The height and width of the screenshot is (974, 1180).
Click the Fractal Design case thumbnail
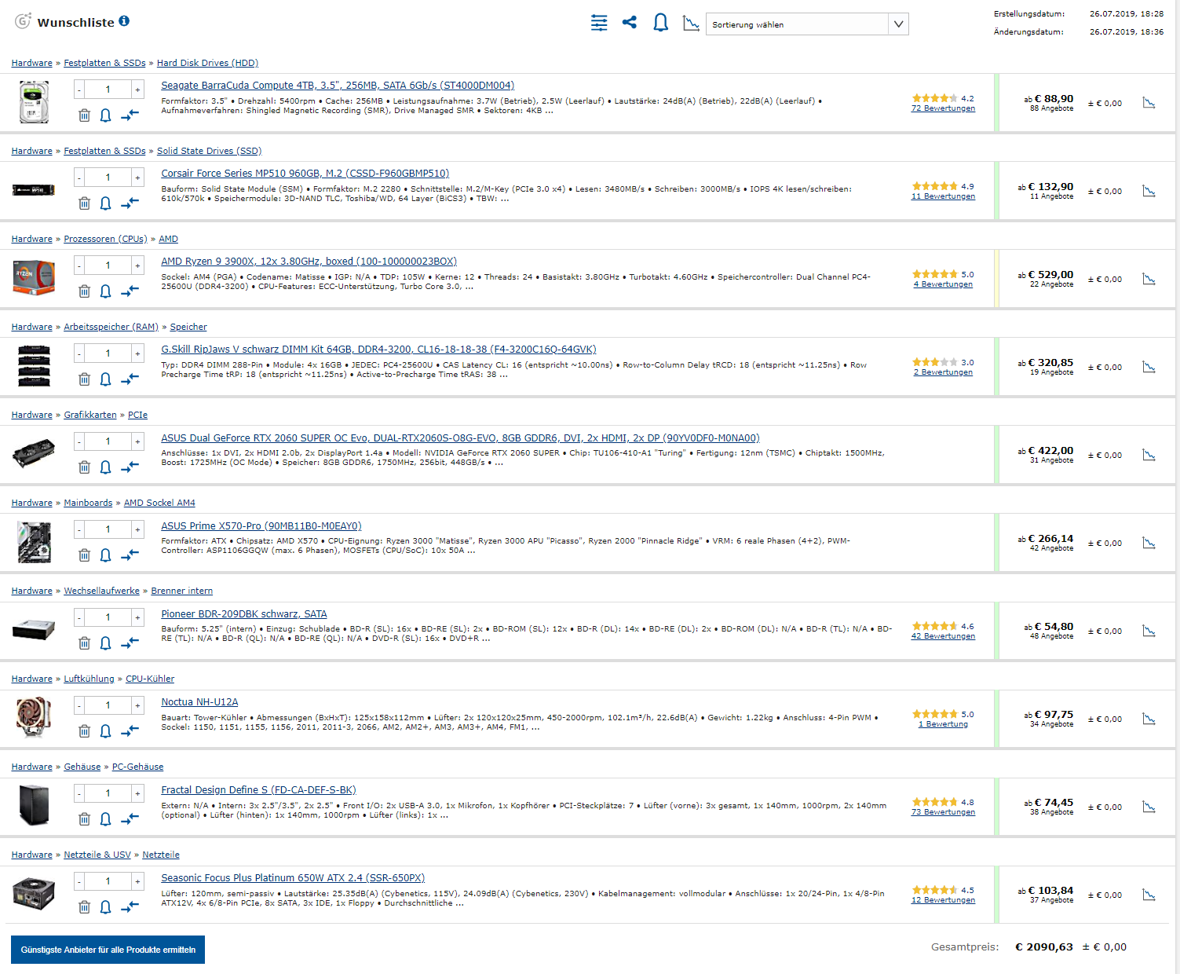pyautogui.click(x=34, y=806)
